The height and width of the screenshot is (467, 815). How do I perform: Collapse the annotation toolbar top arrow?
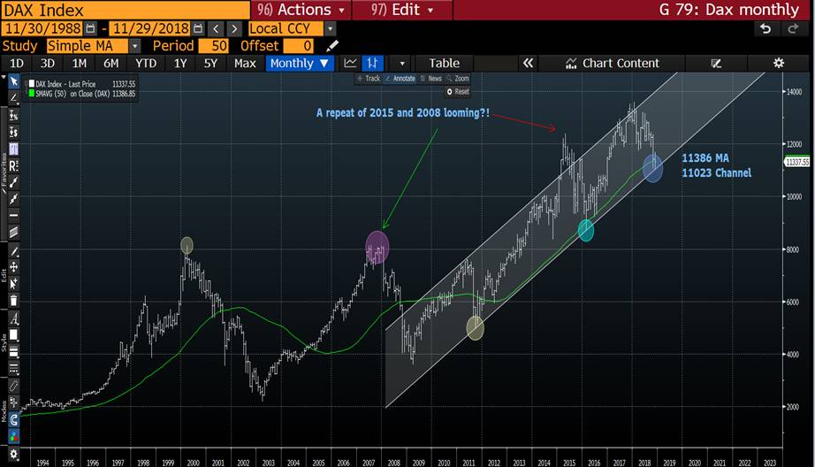[4, 78]
